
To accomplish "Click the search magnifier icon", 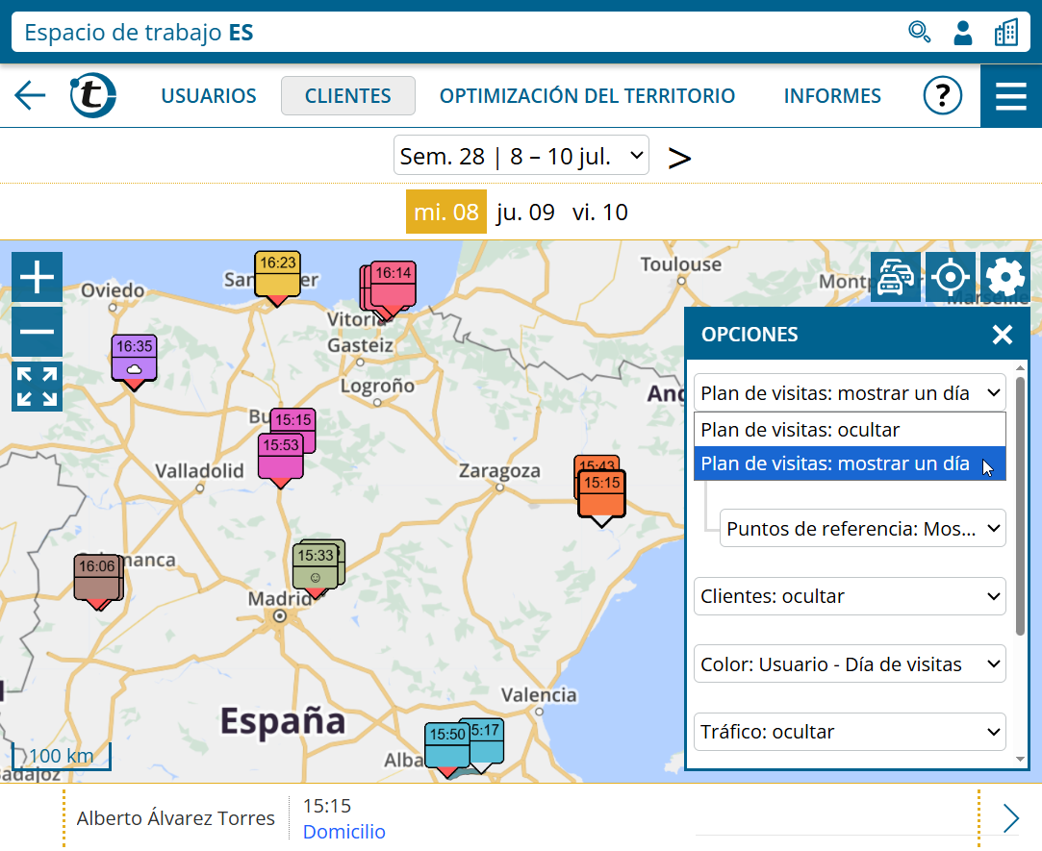I will pos(919,32).
